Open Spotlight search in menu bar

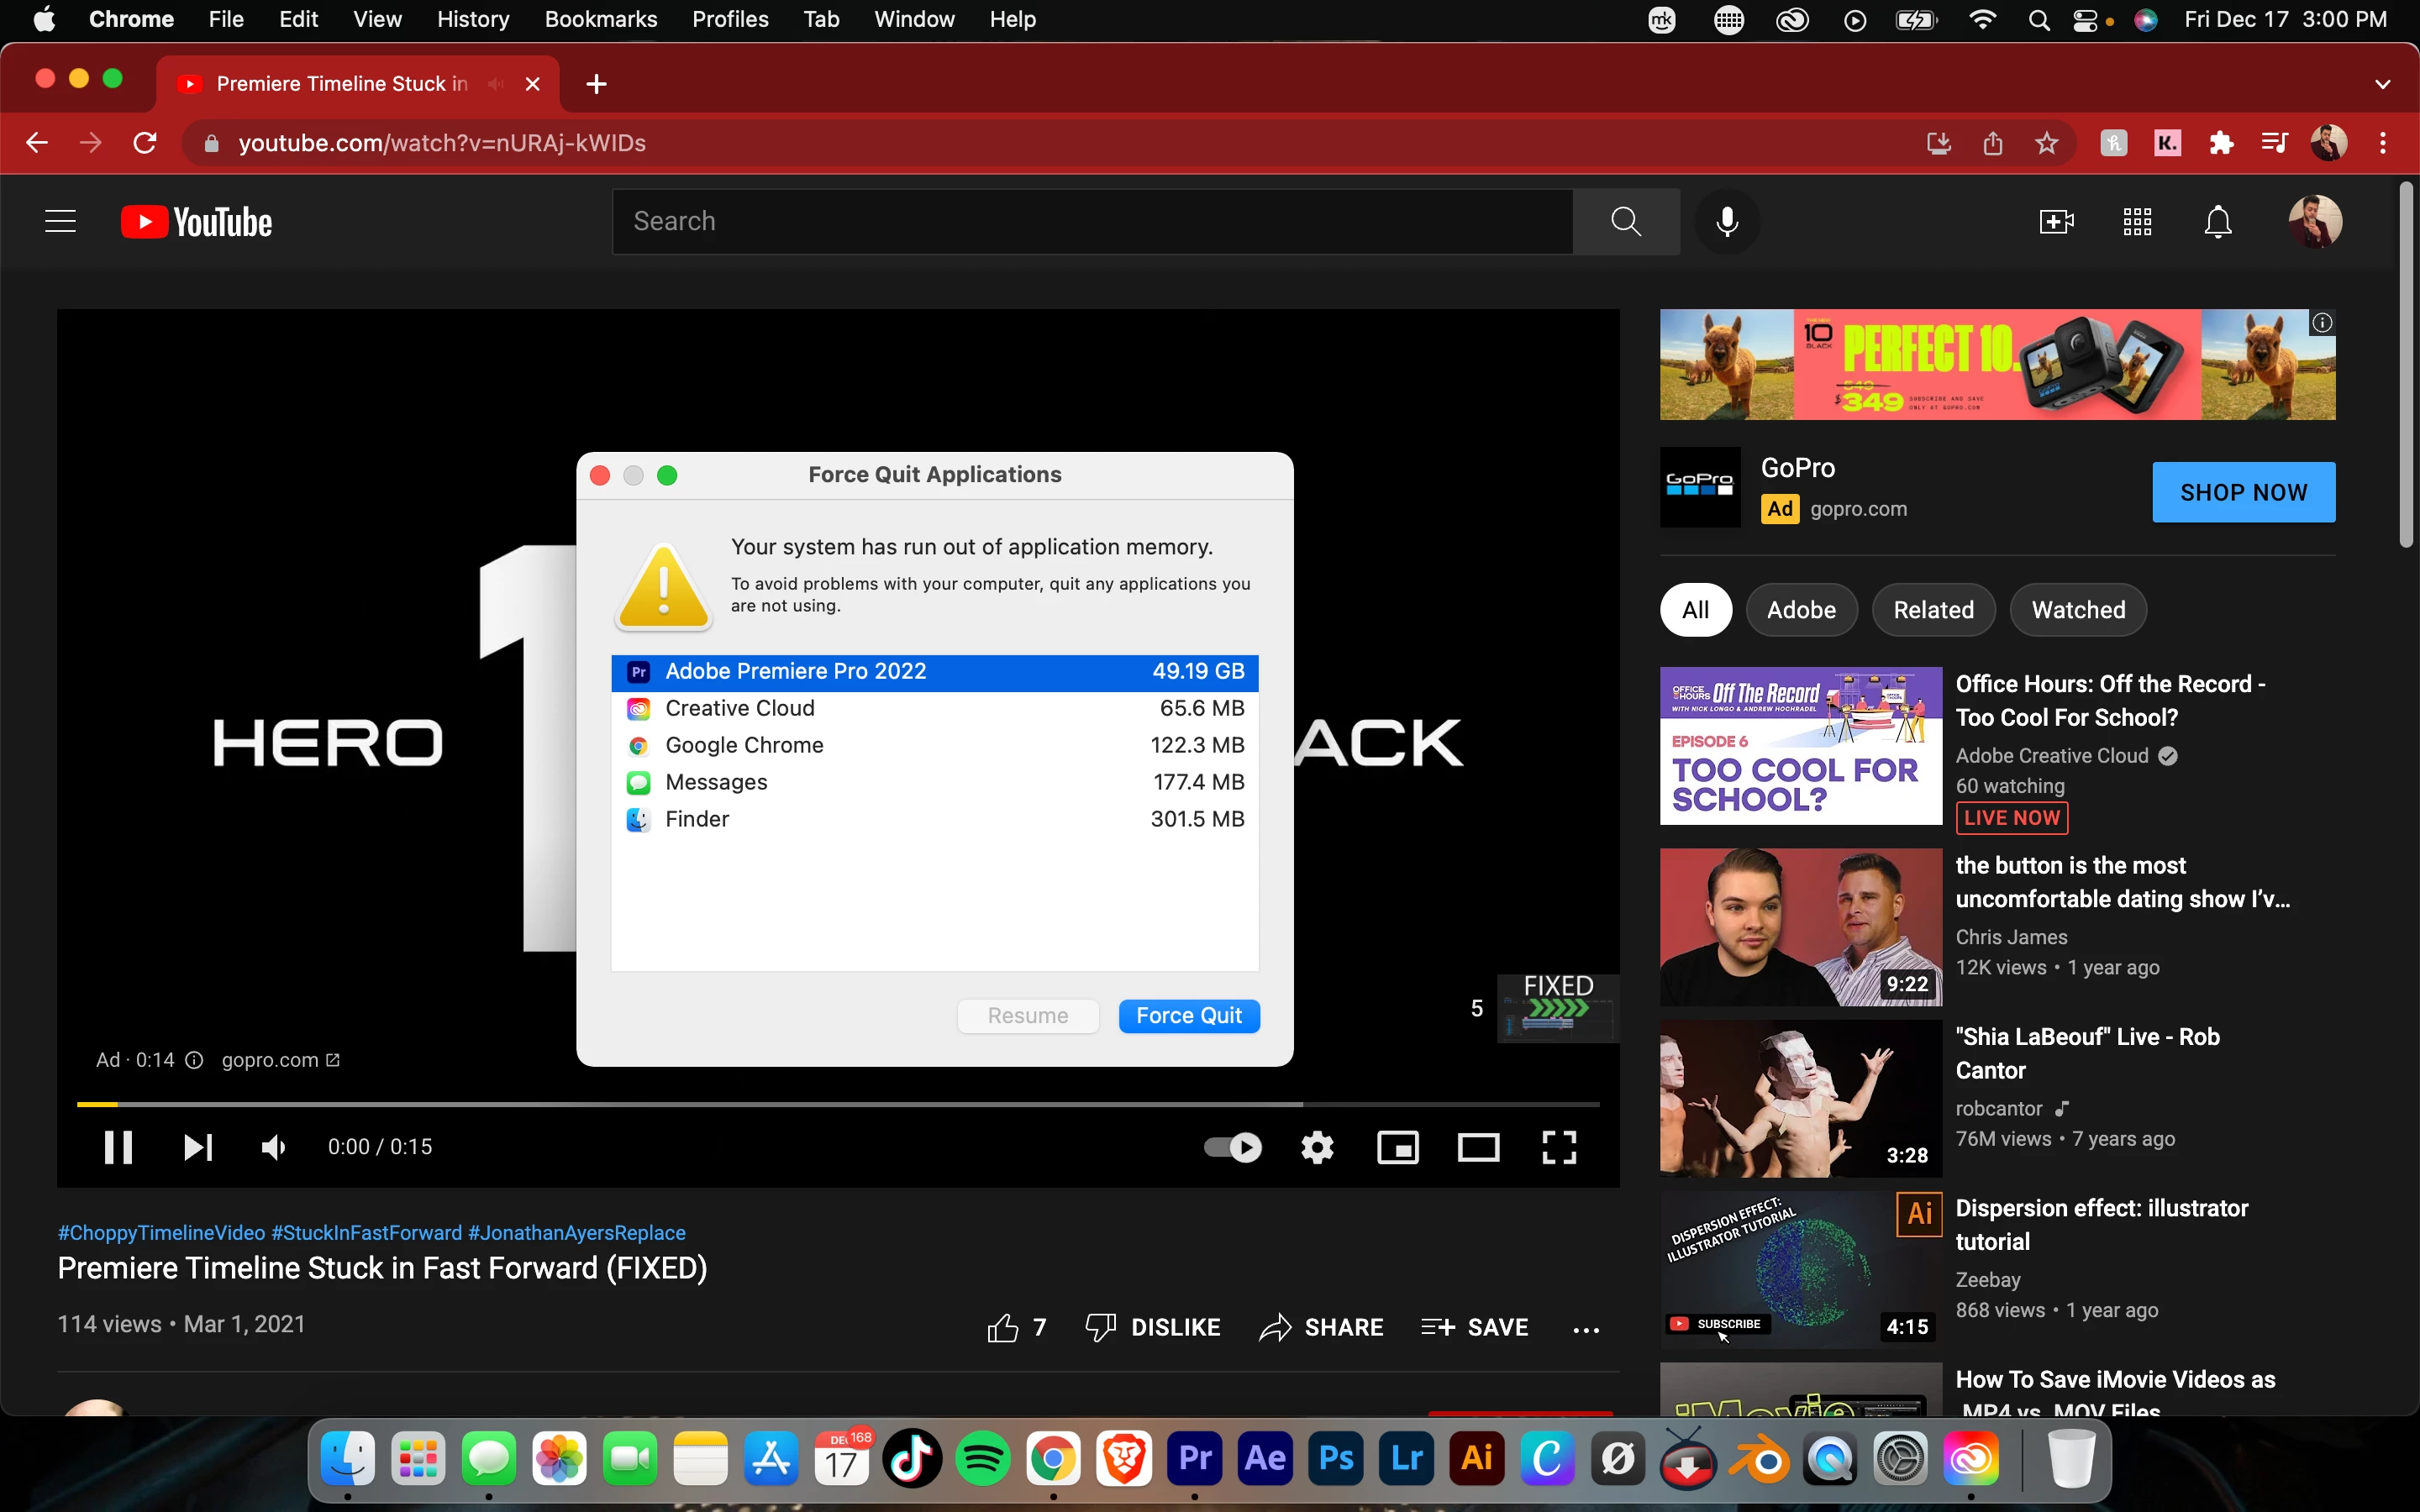click(2039, 20)
